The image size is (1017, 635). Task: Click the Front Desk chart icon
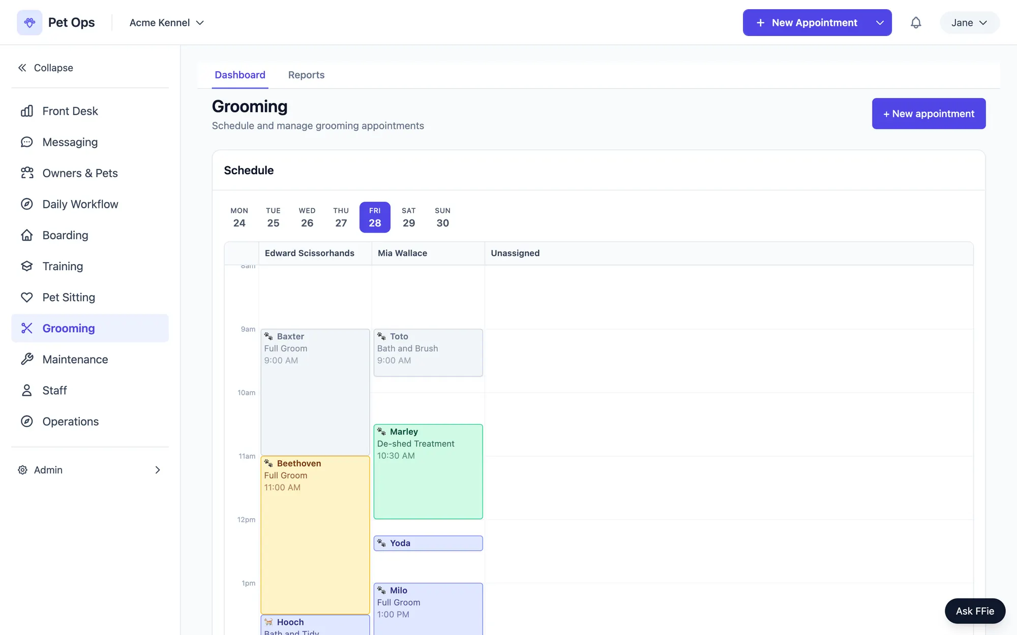[27, 111]
